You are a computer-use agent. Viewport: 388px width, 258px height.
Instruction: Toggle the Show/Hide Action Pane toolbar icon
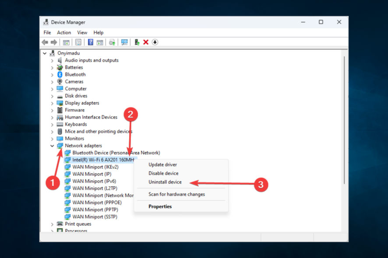click(100, 42)
